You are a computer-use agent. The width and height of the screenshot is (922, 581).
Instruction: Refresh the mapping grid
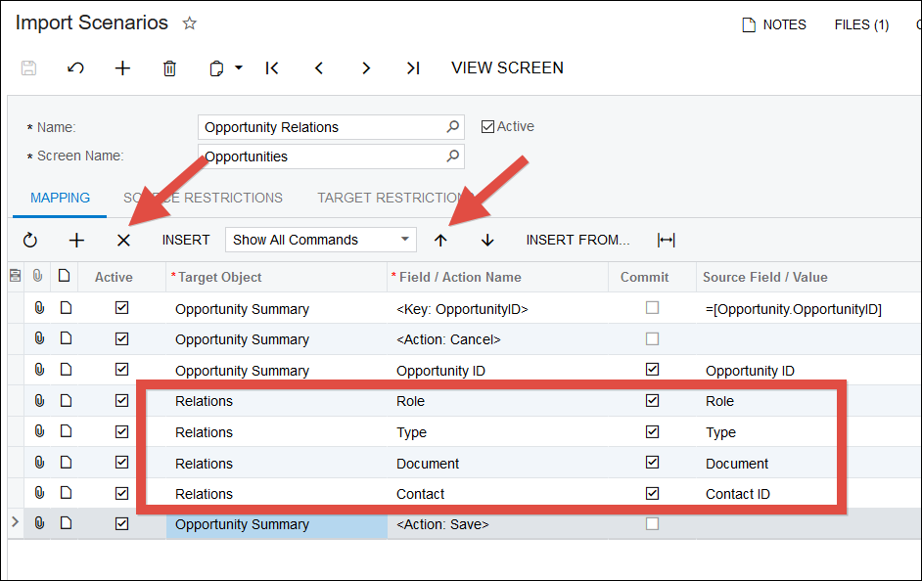(x=29, y=241)
